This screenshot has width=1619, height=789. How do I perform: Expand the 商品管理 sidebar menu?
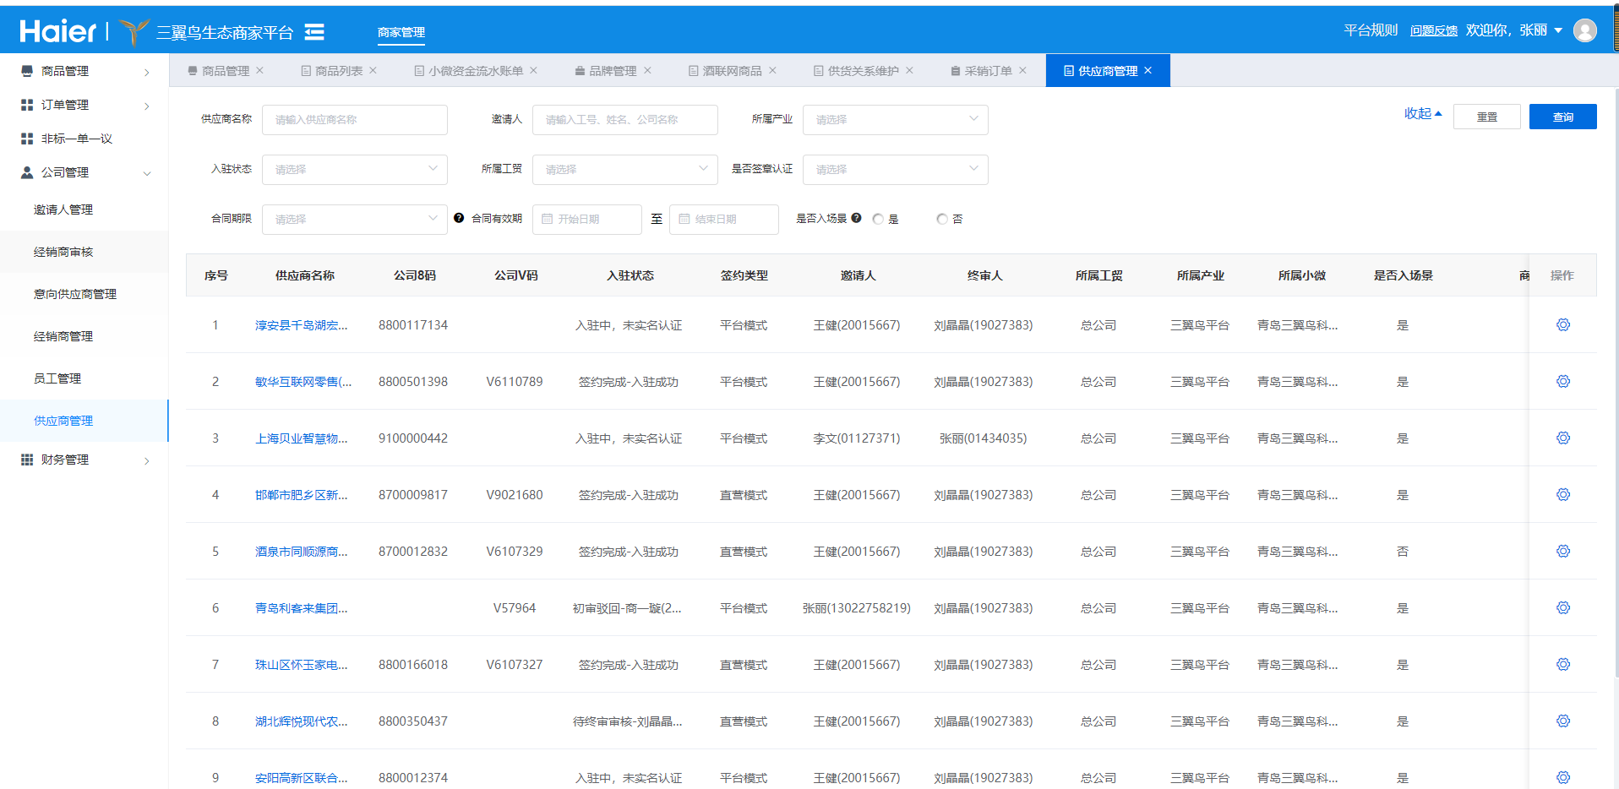tap(84, 71)
